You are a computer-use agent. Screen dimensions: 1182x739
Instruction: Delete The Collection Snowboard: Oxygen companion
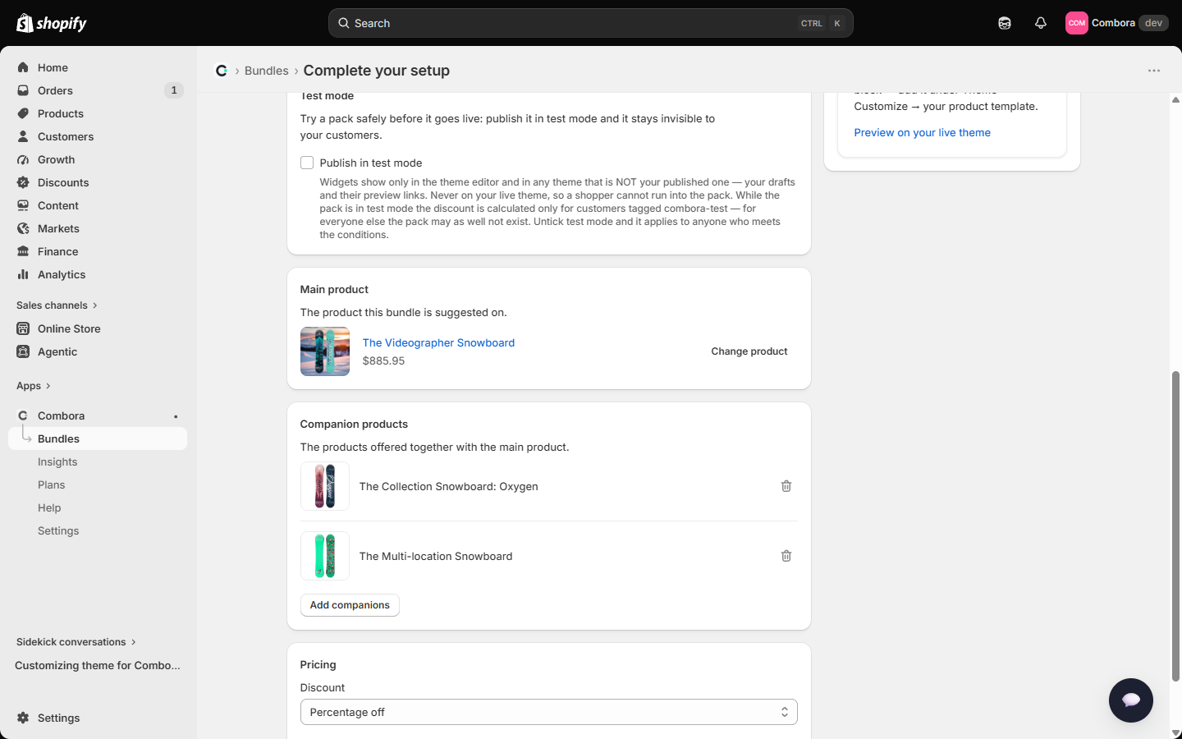[x=786, y=486]
